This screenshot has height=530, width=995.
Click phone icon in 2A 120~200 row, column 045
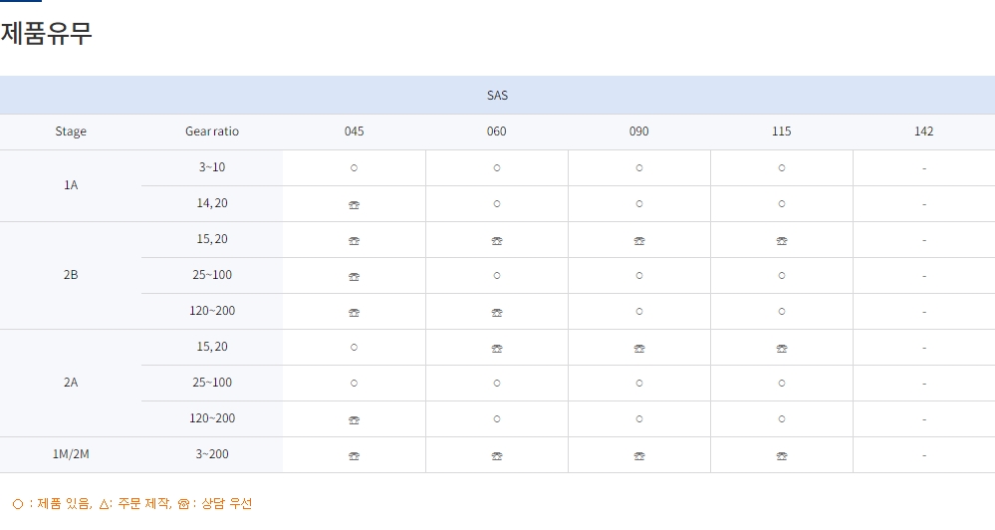coord(354,419)
